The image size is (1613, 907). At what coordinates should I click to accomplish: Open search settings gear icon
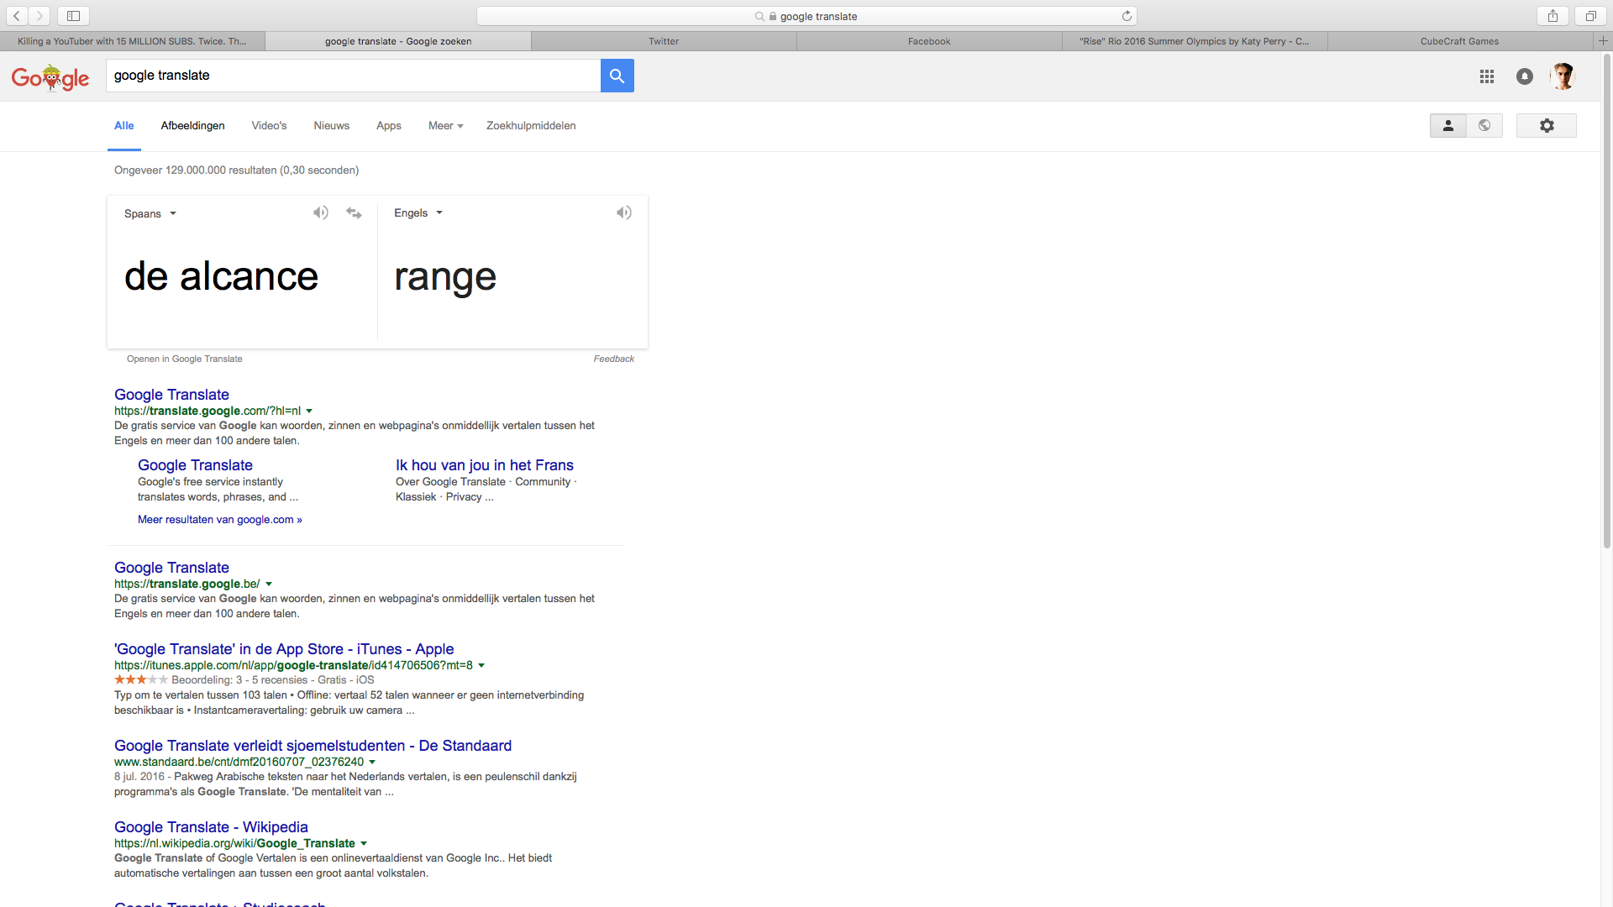point(1547,125)
